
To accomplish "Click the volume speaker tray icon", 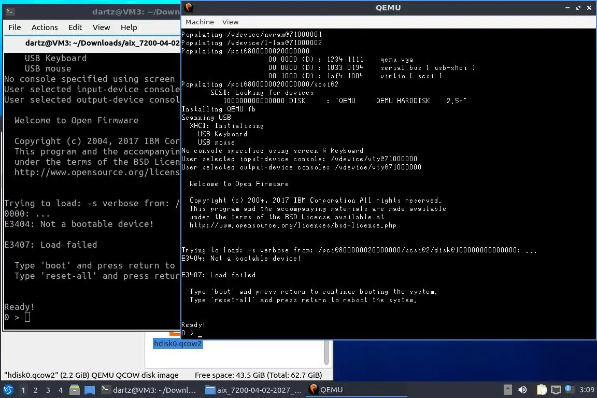I will click(x=523, y=390).
